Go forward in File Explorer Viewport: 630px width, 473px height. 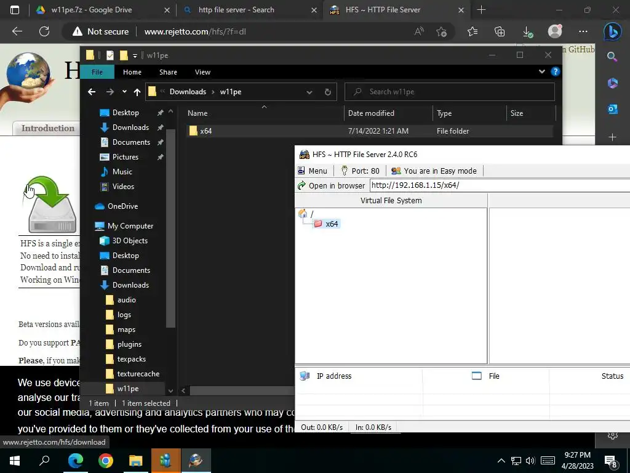(x=110, y=92)
